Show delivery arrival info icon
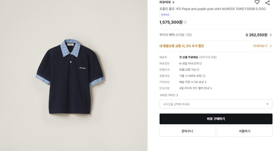 (201, 63)
